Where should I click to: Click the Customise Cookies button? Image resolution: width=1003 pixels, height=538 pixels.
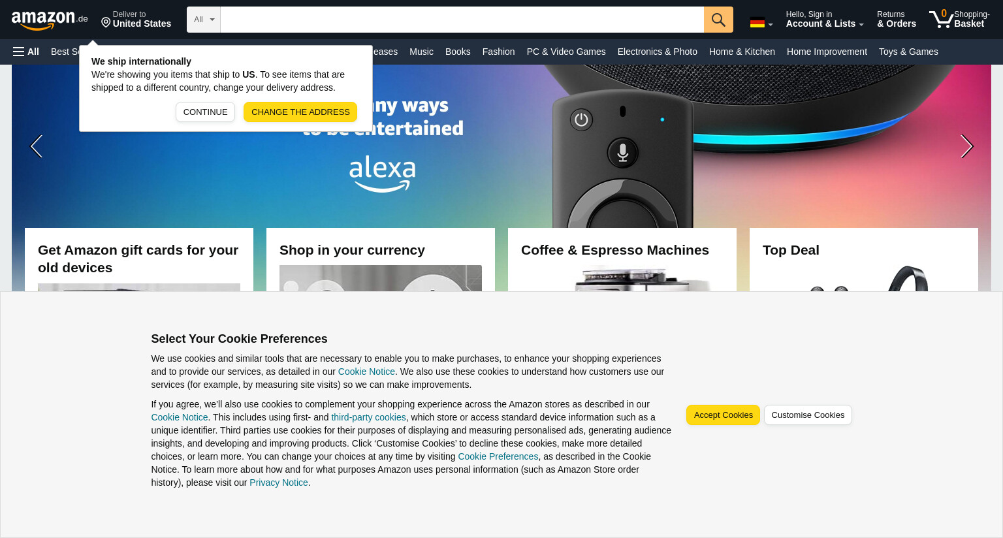coord(808,415)
